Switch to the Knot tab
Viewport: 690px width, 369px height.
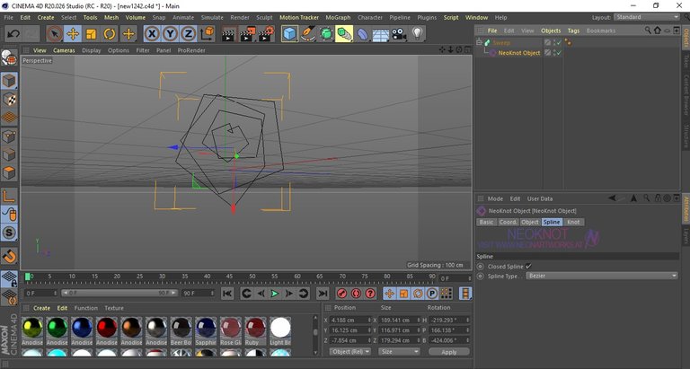click(573, 222)
